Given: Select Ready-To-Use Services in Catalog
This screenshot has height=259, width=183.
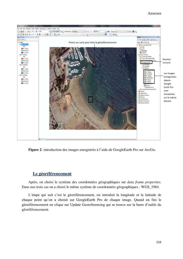Looking at the screenshot, I should 144,101.
